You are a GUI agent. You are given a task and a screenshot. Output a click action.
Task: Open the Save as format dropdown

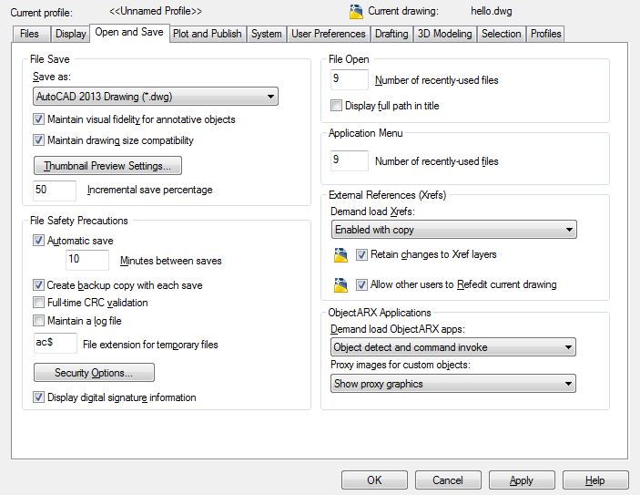[x=156, y=97]
